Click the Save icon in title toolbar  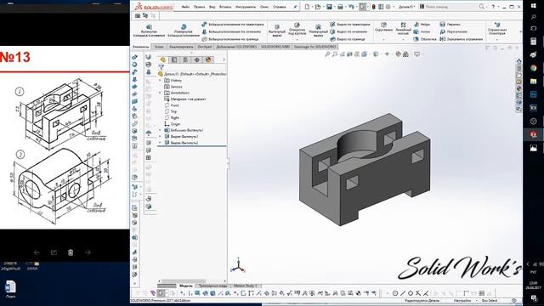pos(329,7)
